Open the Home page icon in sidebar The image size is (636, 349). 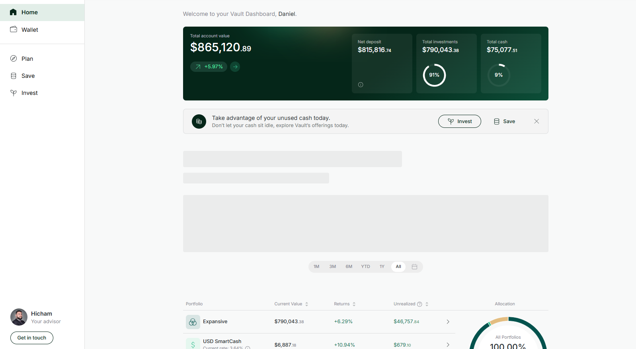(x=13, y=12)
